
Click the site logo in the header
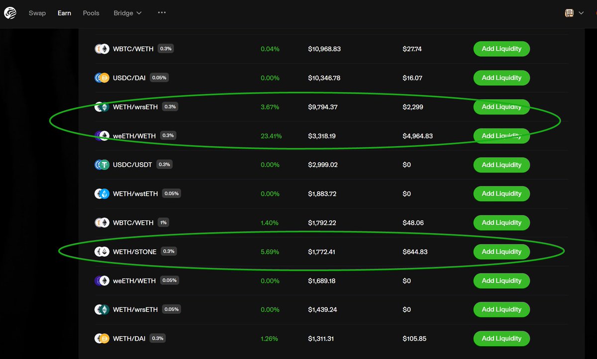point(10,13)
